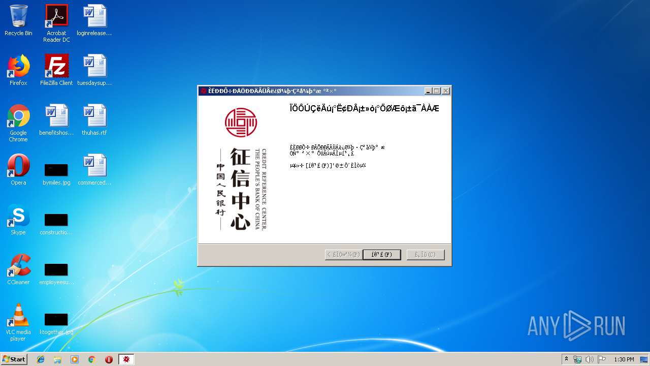Open the benefitshos Word document

coord(56,120)
